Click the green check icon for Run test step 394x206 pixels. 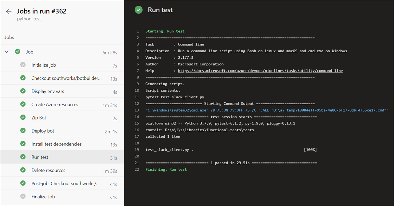click(x=23, y=157)
